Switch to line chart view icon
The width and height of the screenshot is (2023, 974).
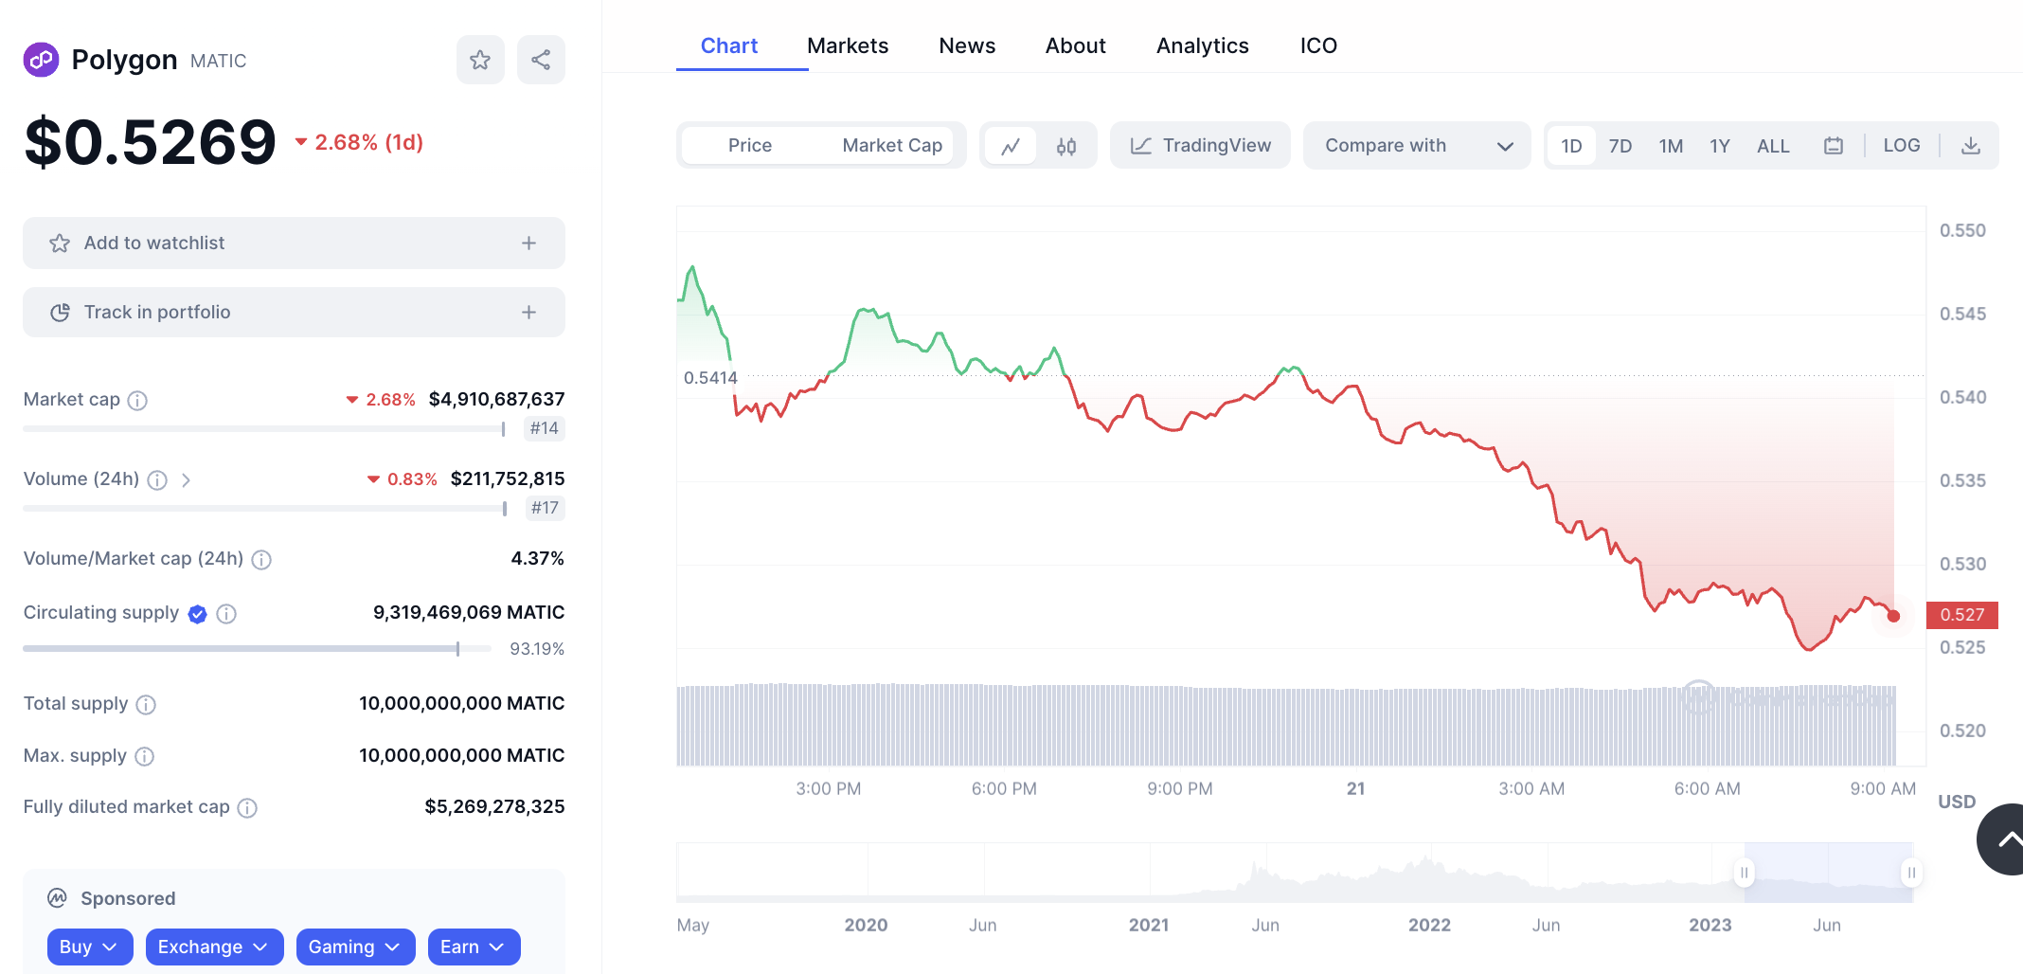coord(1011,146)
